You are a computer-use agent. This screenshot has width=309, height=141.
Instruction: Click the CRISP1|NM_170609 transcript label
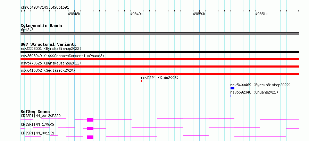37,124
